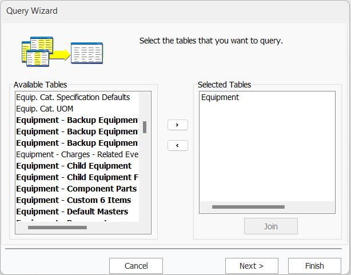Choose Equipment - Default Masters table
The image size is (351, 275).
click(72, 212)
